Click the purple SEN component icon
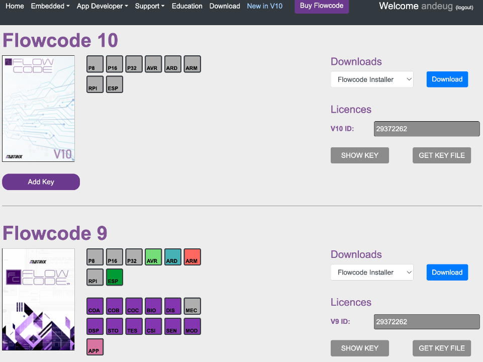483x362 pixels. pos(173,327)
